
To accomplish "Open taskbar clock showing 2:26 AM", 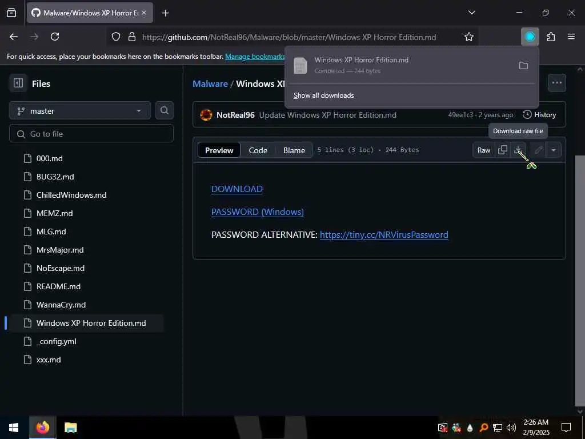I will coord(536,428).
